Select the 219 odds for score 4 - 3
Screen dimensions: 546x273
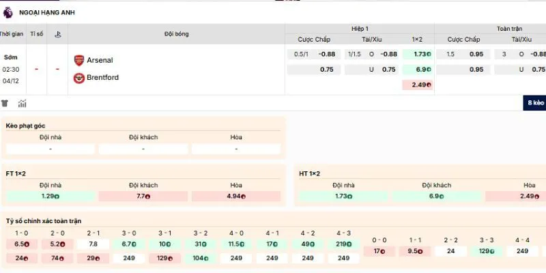343,244
